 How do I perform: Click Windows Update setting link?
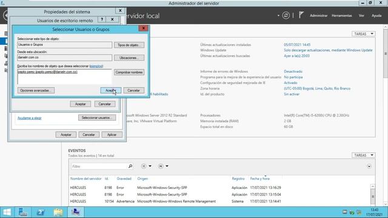tap(328, 50)
